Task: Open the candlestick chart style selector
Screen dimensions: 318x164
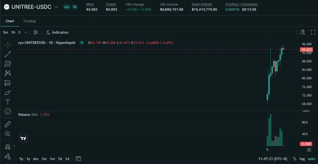Action: pos(36,32)
